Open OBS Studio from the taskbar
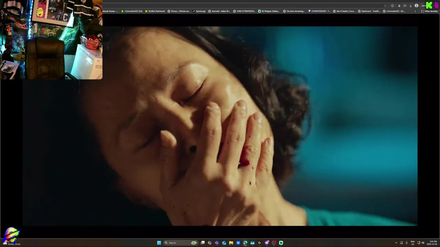Image resolution: width=440 pixels, height=247 pixels. (274, 243)
